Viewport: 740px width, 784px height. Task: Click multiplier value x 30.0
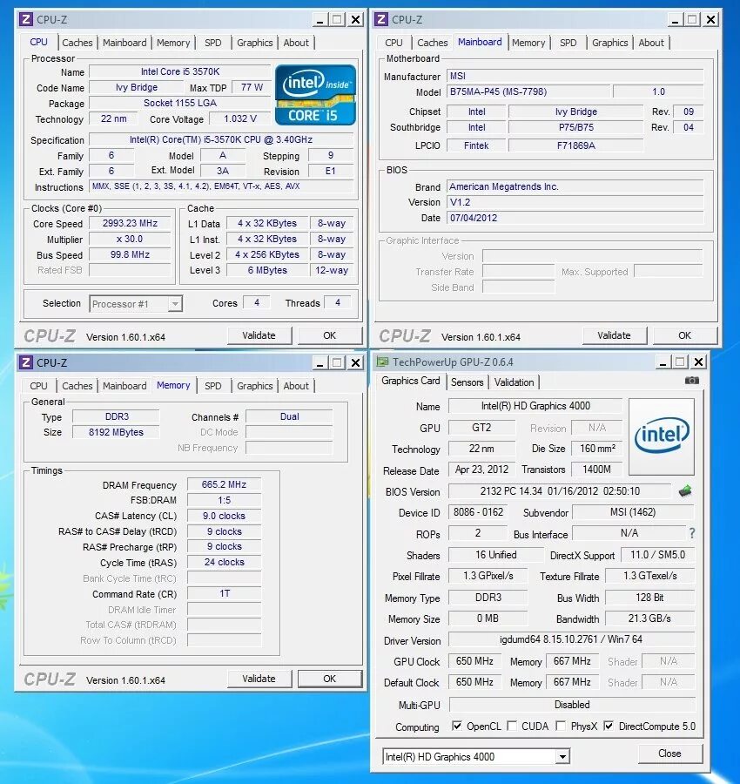130,239
